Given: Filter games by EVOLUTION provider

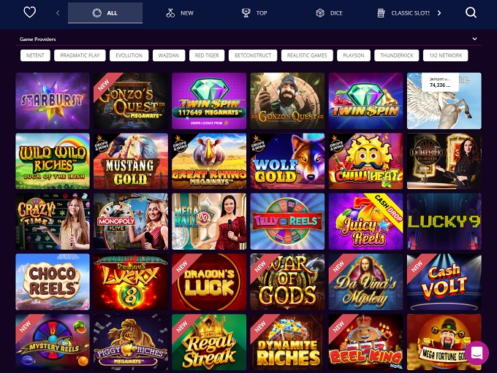Looking at the screenshot, I should pos(129,55).
